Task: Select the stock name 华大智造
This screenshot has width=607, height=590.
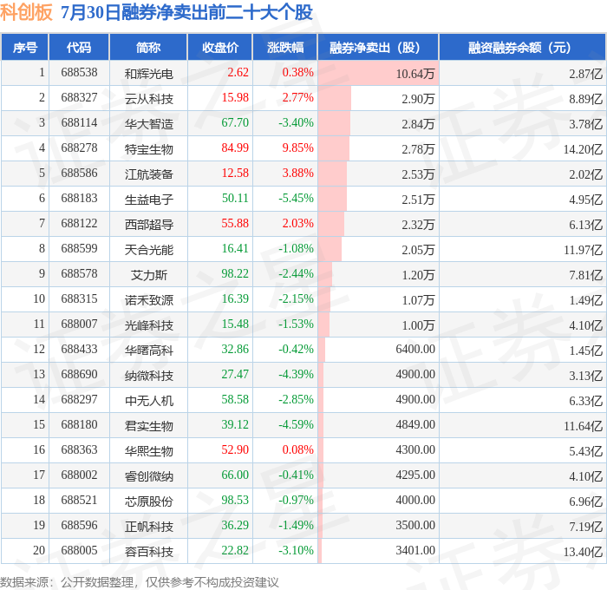Action: point(148,123)
